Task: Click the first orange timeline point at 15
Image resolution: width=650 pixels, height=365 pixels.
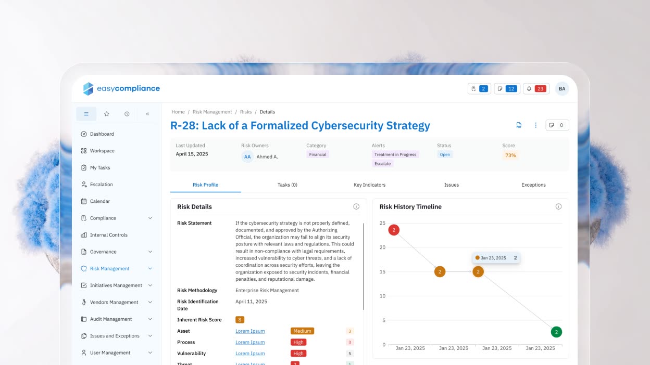Action: (x=440, y=271)
